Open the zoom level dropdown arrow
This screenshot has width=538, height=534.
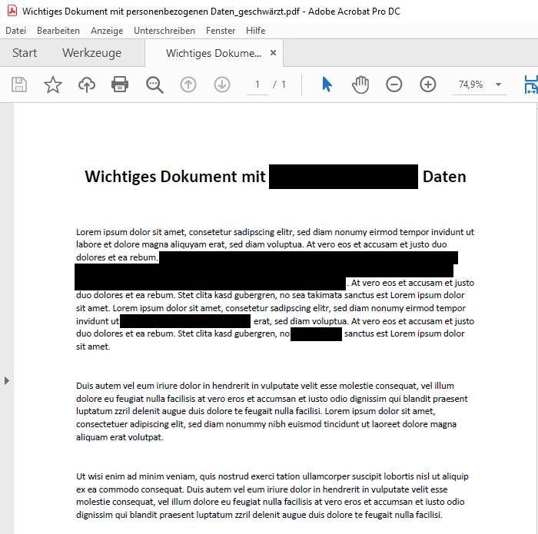(x=498, y=85)
